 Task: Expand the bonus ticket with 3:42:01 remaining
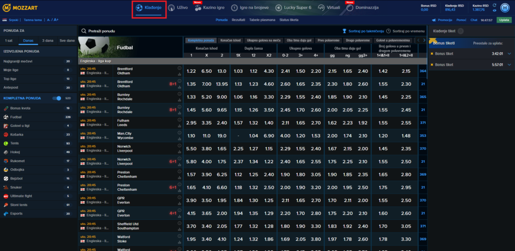click(509, 54)
